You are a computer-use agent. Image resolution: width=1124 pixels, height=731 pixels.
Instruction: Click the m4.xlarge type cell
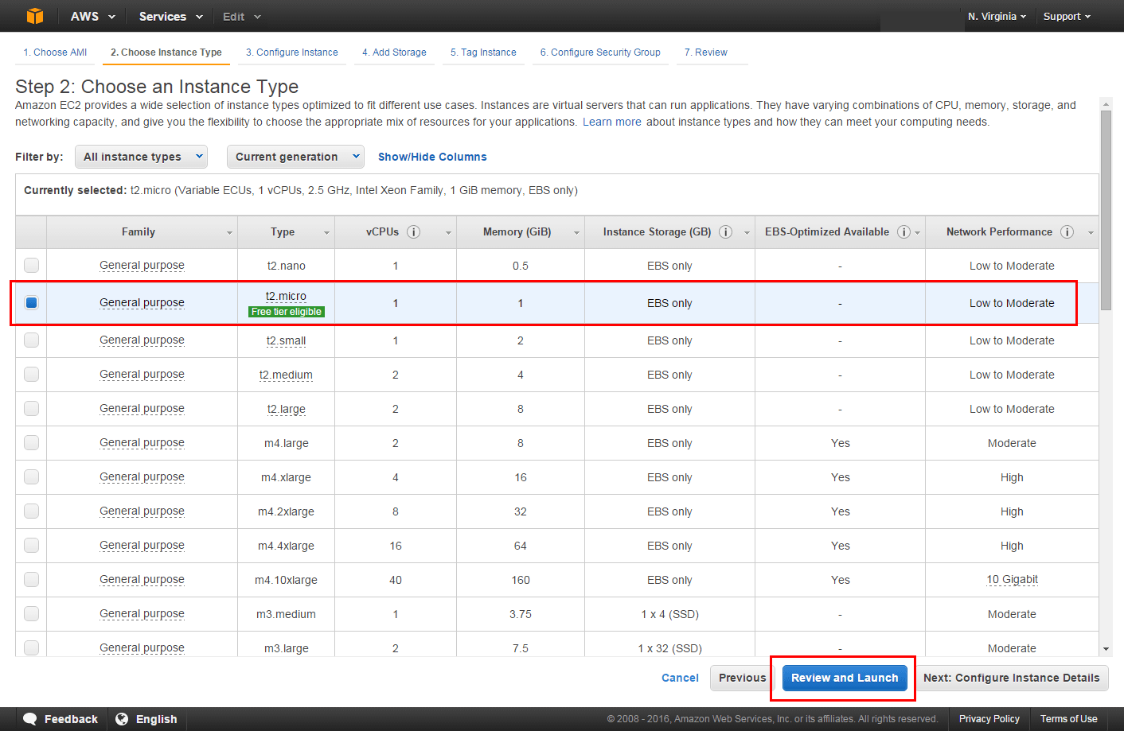coord(286,477)
